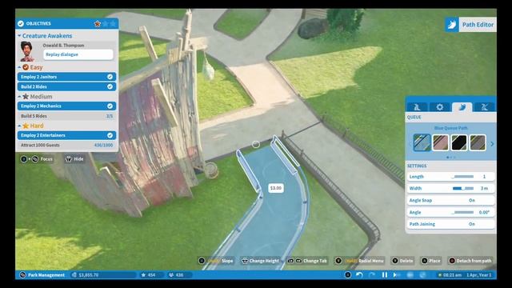512x288 pixels.
Task: Click the Place prompt
Action: point(430,261)
